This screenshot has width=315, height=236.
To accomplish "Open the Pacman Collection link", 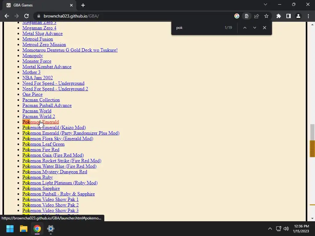I will (41, 100).
